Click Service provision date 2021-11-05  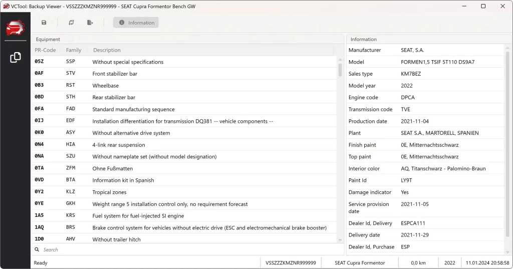pyautogui.click(x=414, y=204)
